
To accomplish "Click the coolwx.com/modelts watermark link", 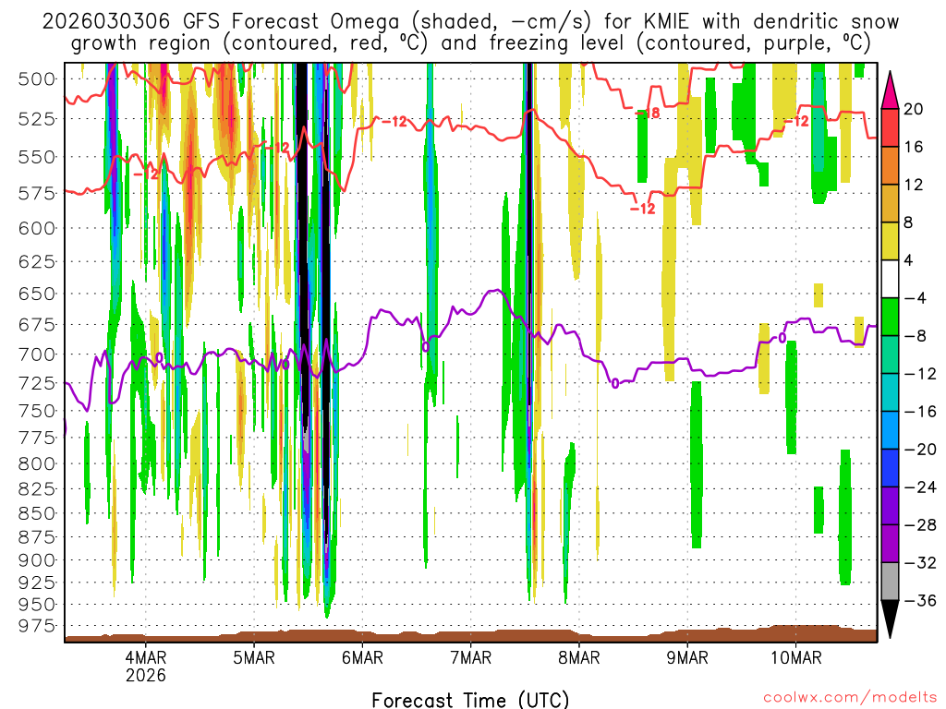I will pos(850,698).
